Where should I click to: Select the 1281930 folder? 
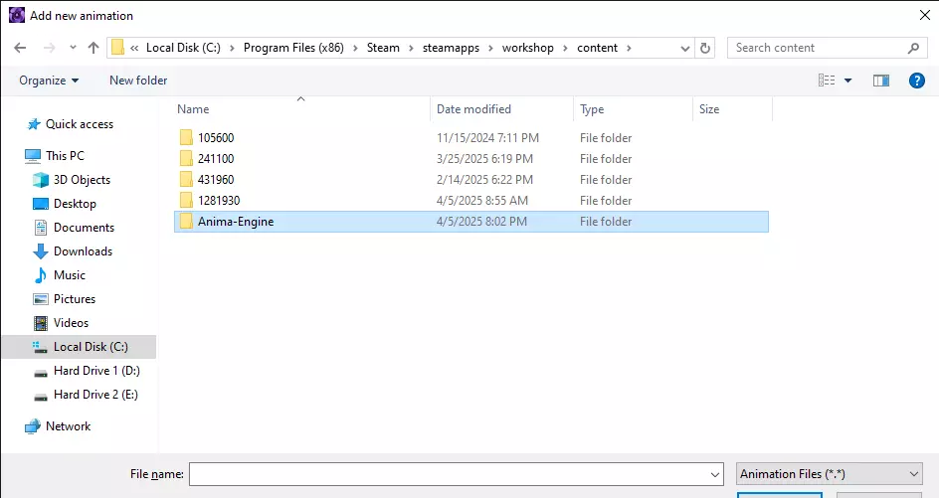point(471,201)
